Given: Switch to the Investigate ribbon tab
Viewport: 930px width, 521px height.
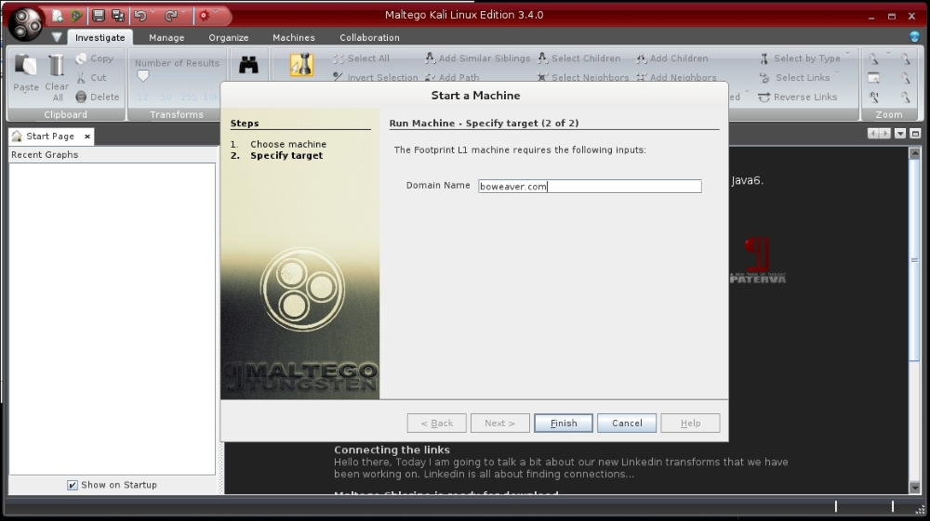Looking at the screenshot, I should (x=100, y=37).
